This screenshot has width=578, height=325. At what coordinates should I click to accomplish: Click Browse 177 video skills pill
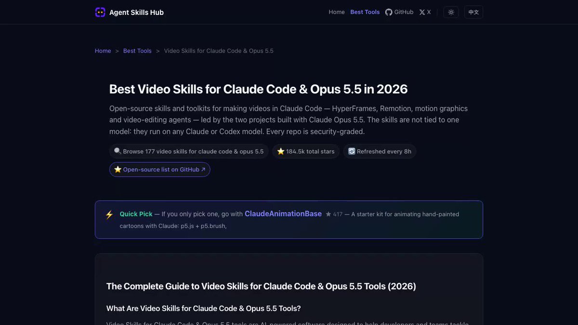[189, 151]
